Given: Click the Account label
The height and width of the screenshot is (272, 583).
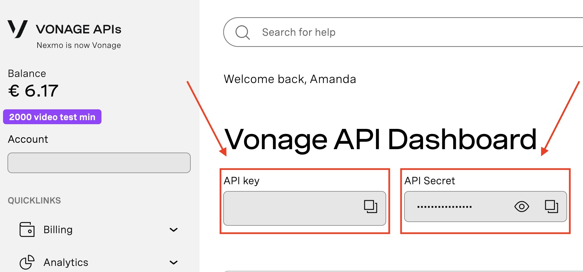Looking at the screenshot, I should coord(28,139).
